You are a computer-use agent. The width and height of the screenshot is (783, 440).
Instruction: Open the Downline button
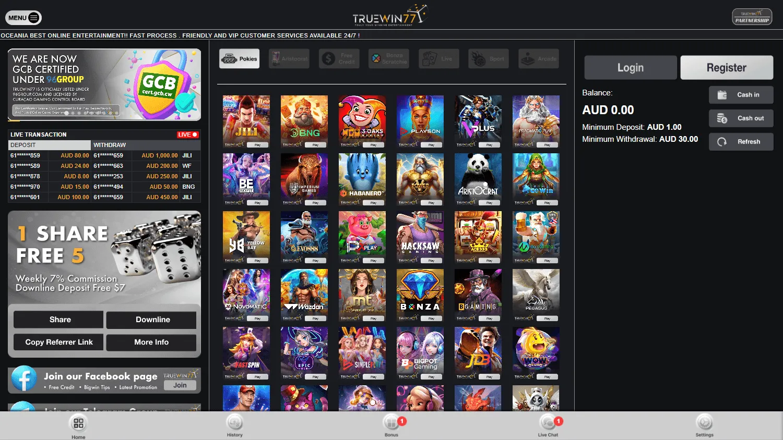pyautogui.click(x=151, y=320)
